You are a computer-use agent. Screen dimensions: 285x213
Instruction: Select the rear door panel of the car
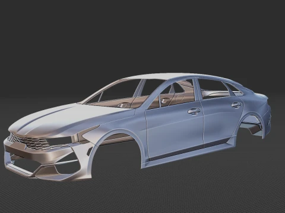pos(221,120)
